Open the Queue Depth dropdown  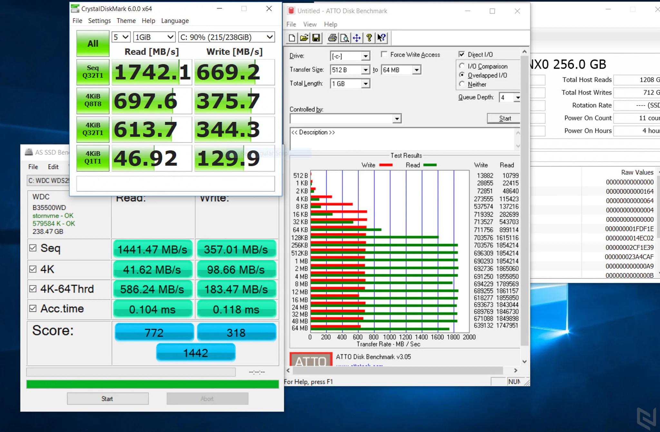(517, 97)
